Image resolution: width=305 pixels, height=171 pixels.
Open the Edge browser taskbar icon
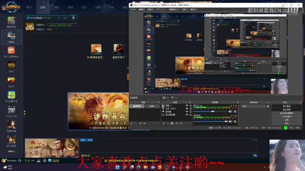click(x=138, y=167)
